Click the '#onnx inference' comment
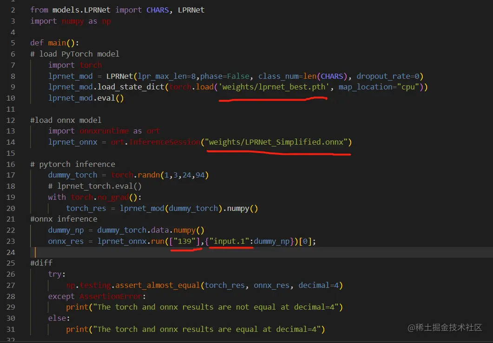This screenshot has width=493, height=343. (64, 219)
